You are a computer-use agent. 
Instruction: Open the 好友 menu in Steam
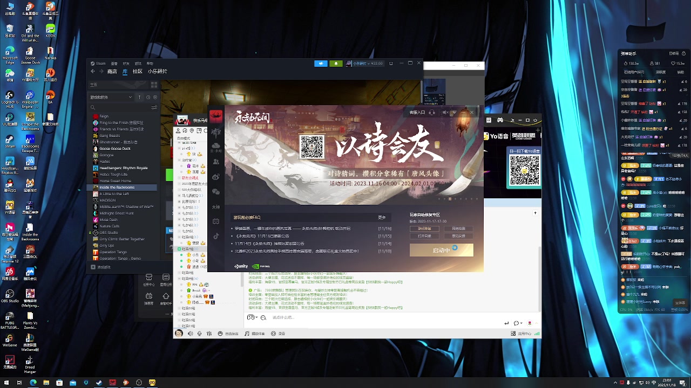click(x=126, y=63)
